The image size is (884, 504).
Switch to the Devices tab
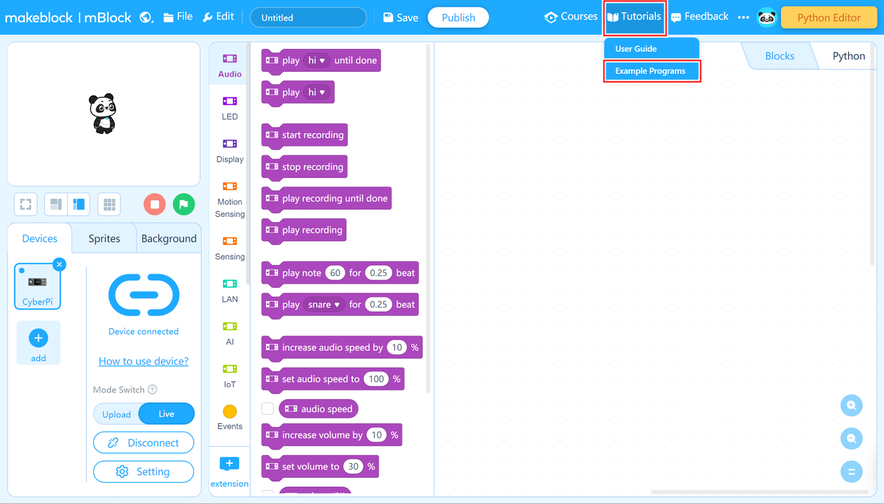[x=39, y=238]
